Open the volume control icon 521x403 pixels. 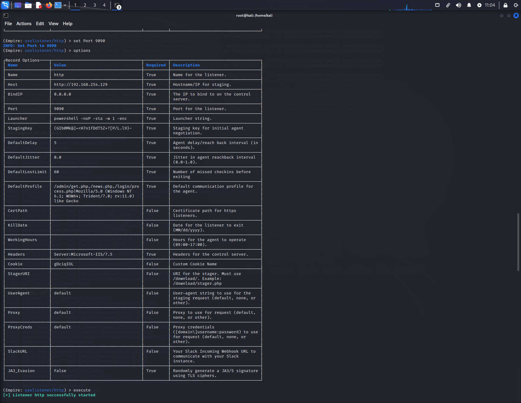point(458,5)
